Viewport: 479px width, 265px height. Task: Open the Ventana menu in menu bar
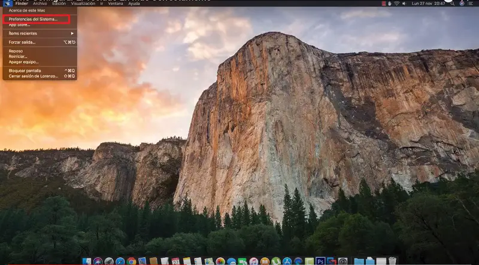click(116, 3)
